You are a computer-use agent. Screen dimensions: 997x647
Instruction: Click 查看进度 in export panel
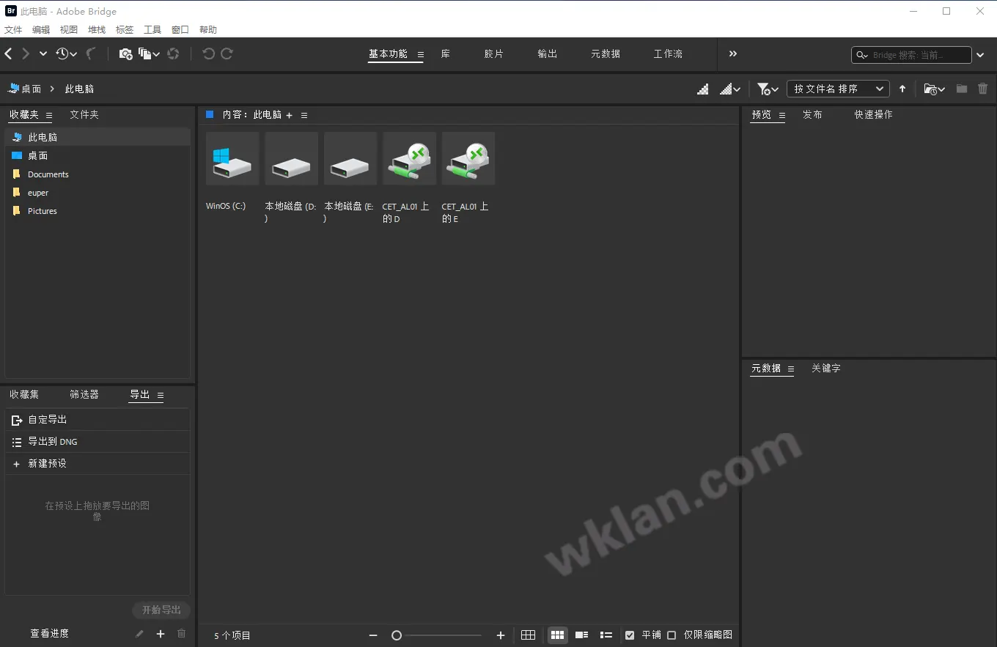click(x=50, y=634)
